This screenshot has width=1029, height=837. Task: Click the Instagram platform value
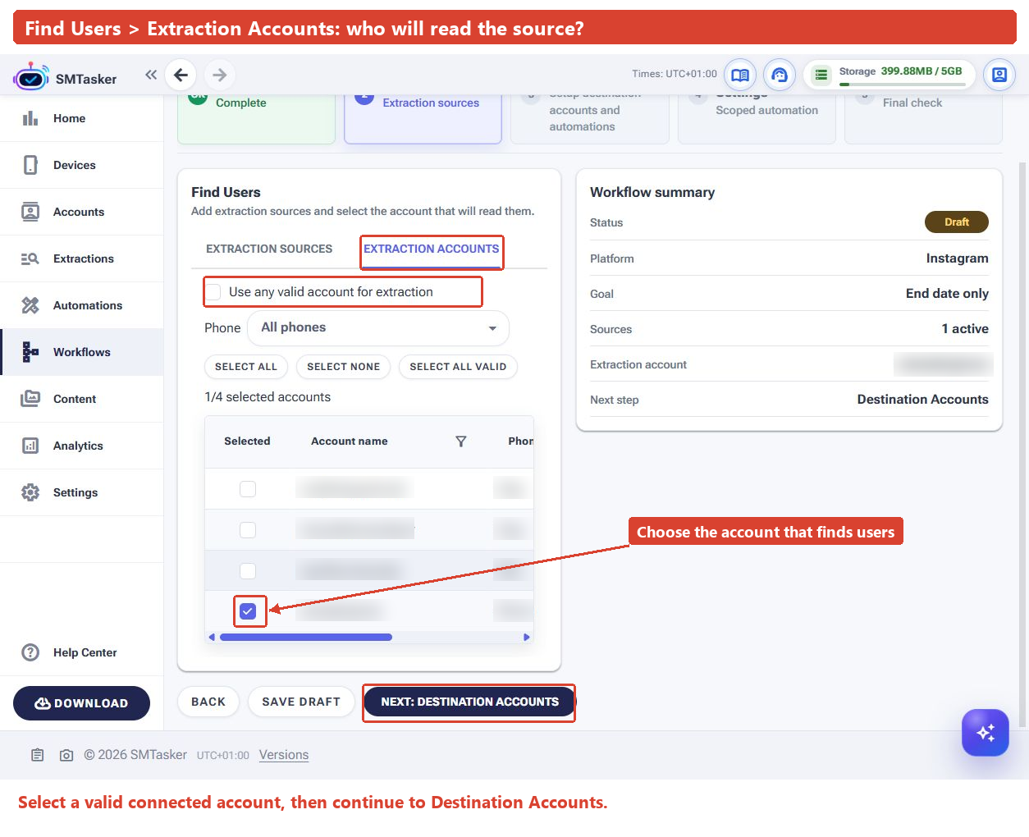957,258
